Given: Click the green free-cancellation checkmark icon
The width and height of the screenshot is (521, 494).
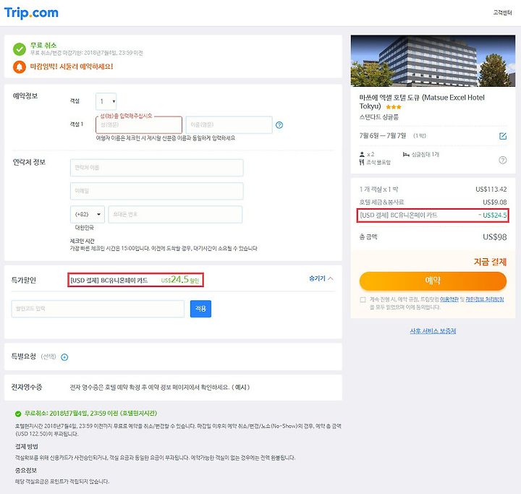Looking at the screenshot, I should pyautogui.click(x=20, y=49).
